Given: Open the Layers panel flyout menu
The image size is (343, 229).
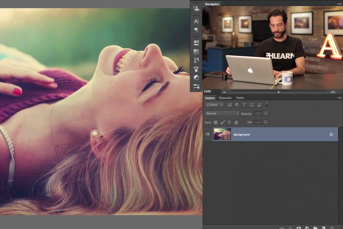Looking at the screenshot, I should click(x=340, y=98).
